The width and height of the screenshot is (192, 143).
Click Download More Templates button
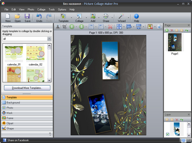[27, 88]
